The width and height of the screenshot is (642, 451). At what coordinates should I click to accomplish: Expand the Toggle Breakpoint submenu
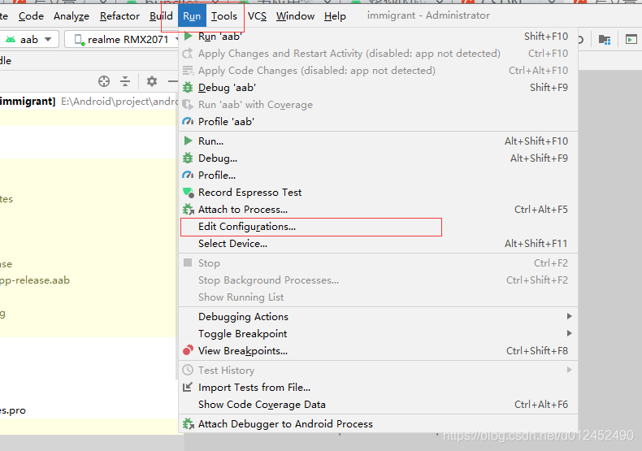click(x=378, y=333)
